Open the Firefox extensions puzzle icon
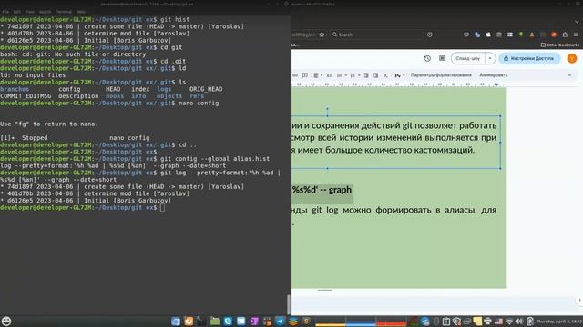The width and height of the screenshot is (583, 327). coord(565,35)
